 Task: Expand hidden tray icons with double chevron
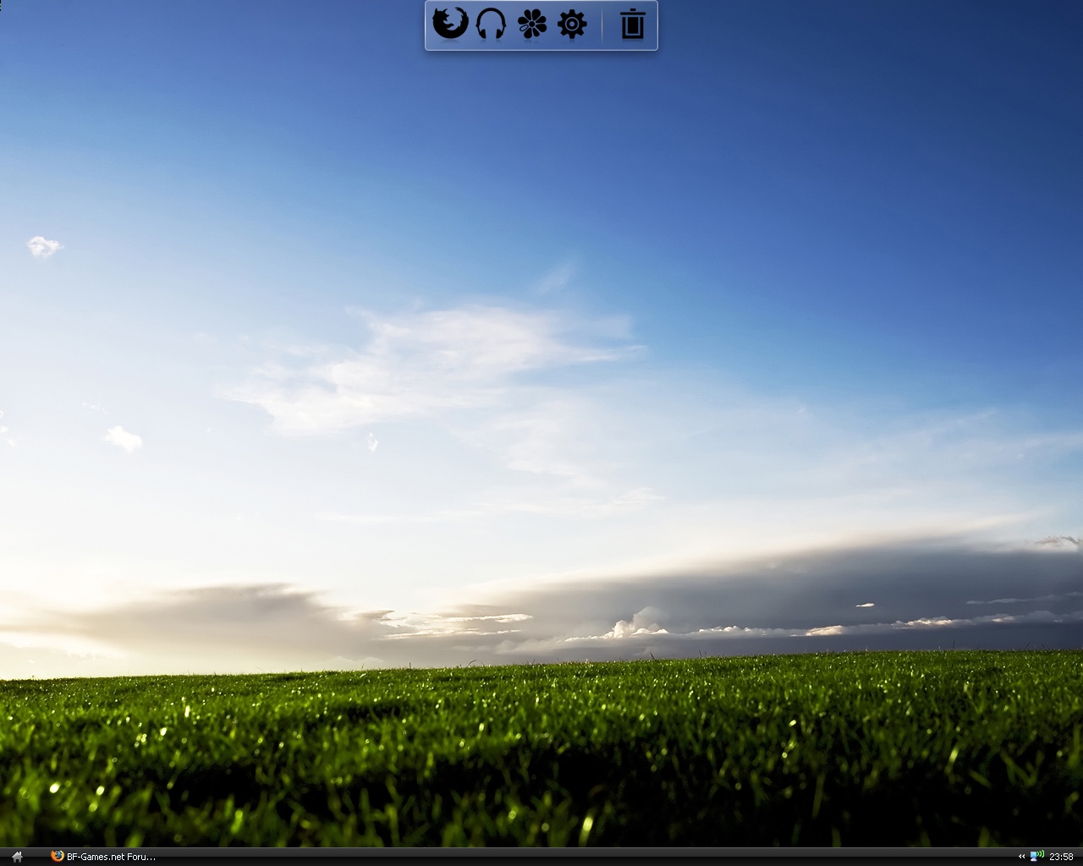(1021, 857)
